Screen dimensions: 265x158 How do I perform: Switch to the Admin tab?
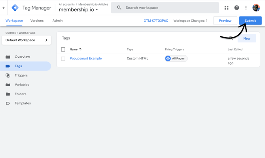coord(57,21)
